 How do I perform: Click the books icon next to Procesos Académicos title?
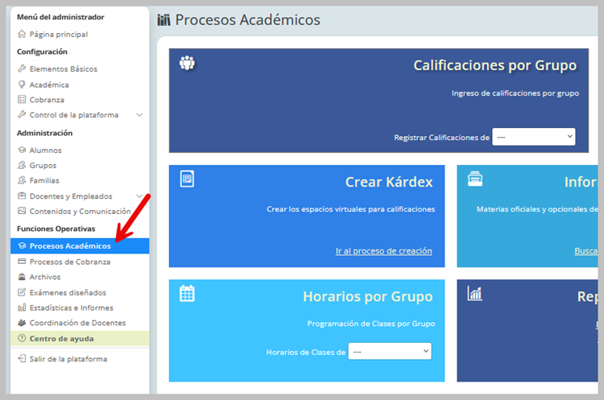click(x=164, y=20)
